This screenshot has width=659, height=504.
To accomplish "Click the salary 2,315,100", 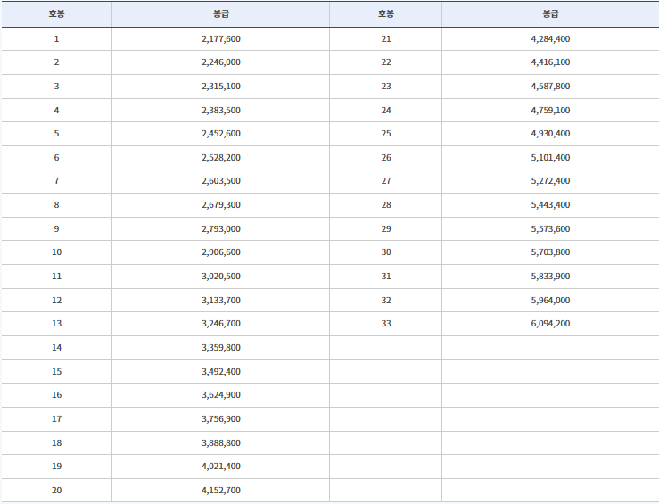I will click(221, 87).
